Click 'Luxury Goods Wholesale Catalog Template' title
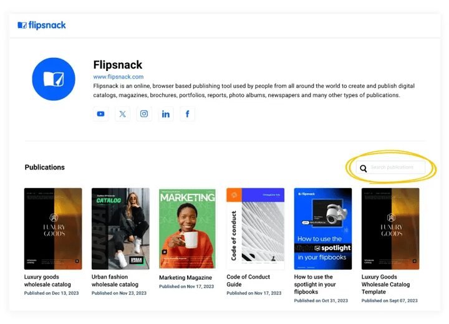Viewport: 449px width, 324px height. (x=386, y=284)
